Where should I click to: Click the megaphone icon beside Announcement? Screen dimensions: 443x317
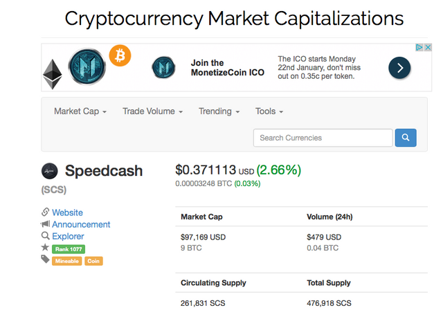pos(45,224)
